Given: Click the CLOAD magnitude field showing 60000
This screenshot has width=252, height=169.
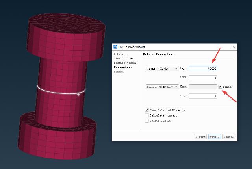Looking at the screenshot, I should click(203, 69).
